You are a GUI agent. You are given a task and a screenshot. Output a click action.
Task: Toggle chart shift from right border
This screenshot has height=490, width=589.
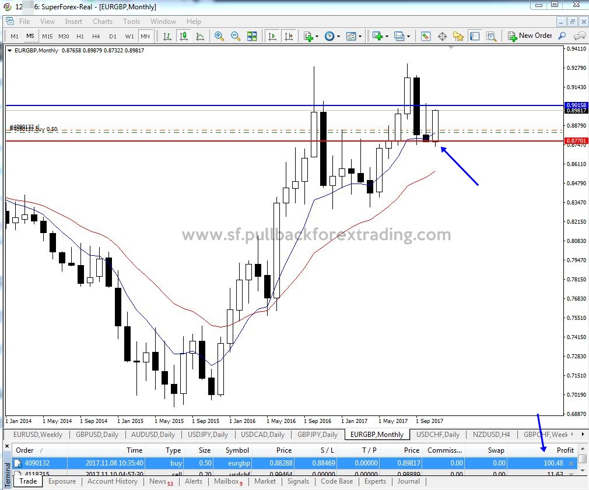click(x=289, y=36)
